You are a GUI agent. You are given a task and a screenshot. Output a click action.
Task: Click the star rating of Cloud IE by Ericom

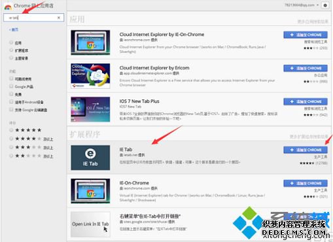pyautogui.click(x=311, y=82)
